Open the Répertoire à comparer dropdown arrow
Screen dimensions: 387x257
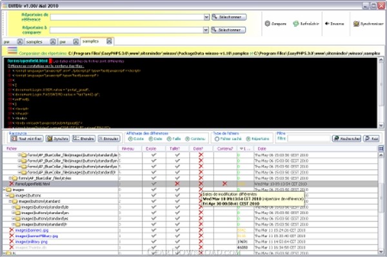click(x=206, y=30)
